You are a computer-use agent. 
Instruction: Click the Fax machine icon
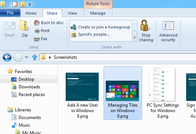pos(37,39)
